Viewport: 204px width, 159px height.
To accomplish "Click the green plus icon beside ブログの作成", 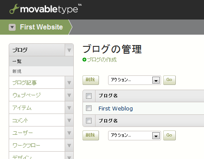I will (x=84, y=60).
